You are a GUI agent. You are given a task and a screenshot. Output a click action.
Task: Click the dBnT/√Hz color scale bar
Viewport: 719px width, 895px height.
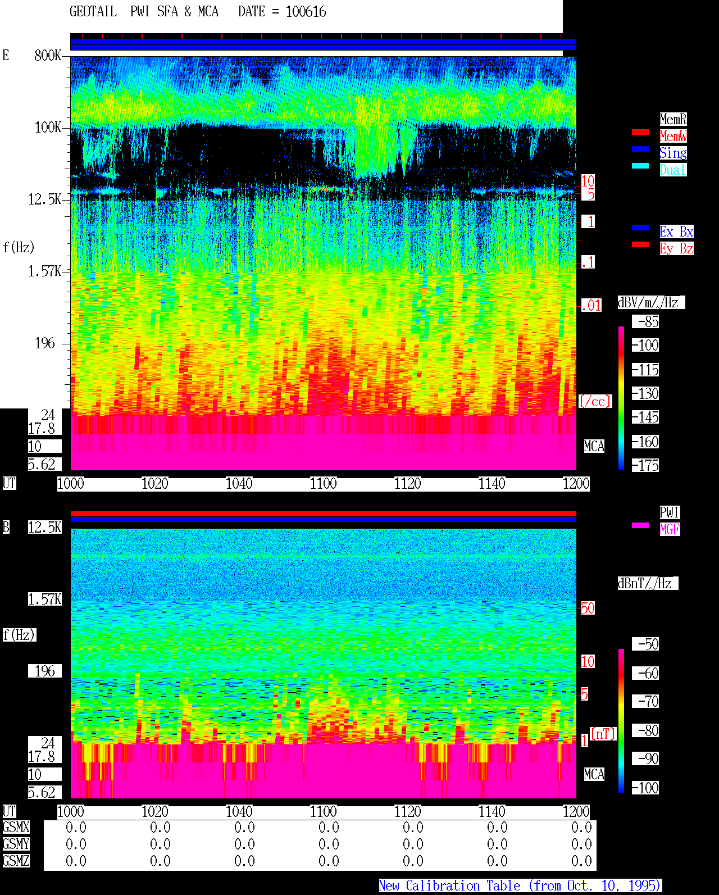click(621, 721)
